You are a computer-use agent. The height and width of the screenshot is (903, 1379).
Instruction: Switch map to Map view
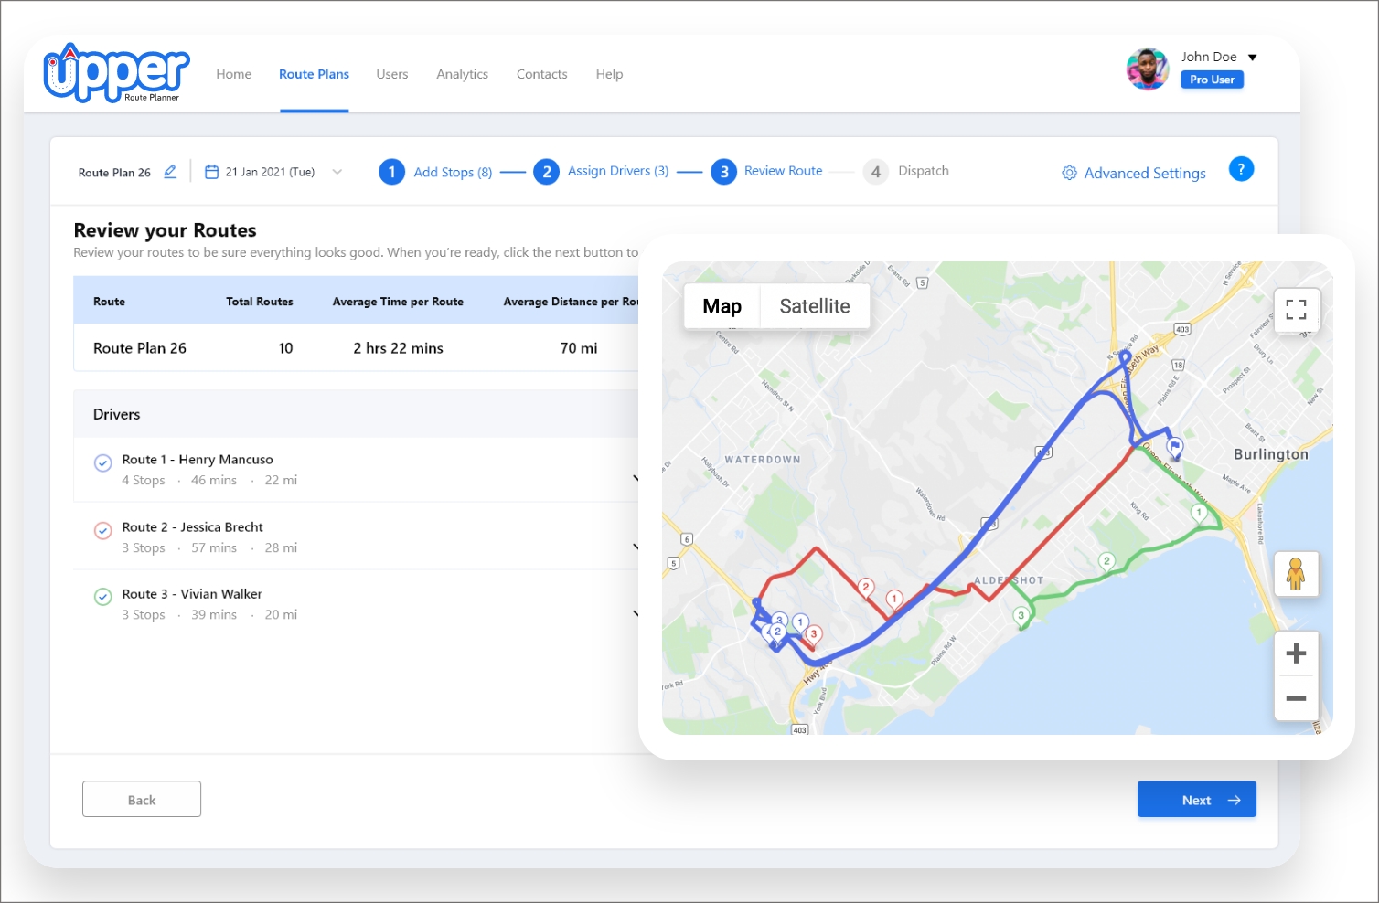coord(722,306)
